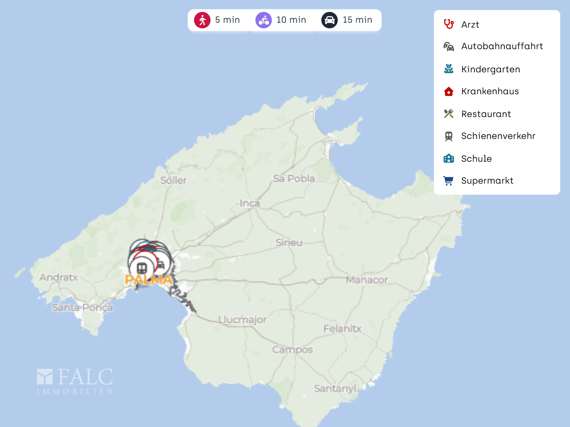Toggle the Autobahnauffahrt legend label

[502, 46]
